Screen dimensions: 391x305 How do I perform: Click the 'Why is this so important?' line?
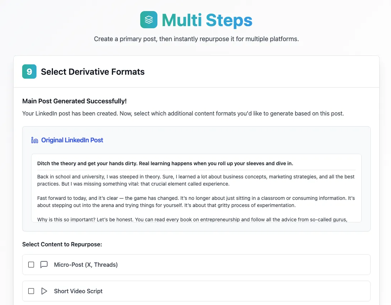(x=192, y=220)
